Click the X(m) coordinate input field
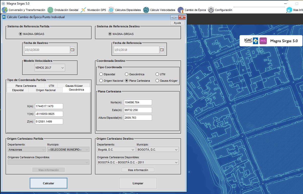The height and width of the screenshot is (194, 303). (49, 106)
